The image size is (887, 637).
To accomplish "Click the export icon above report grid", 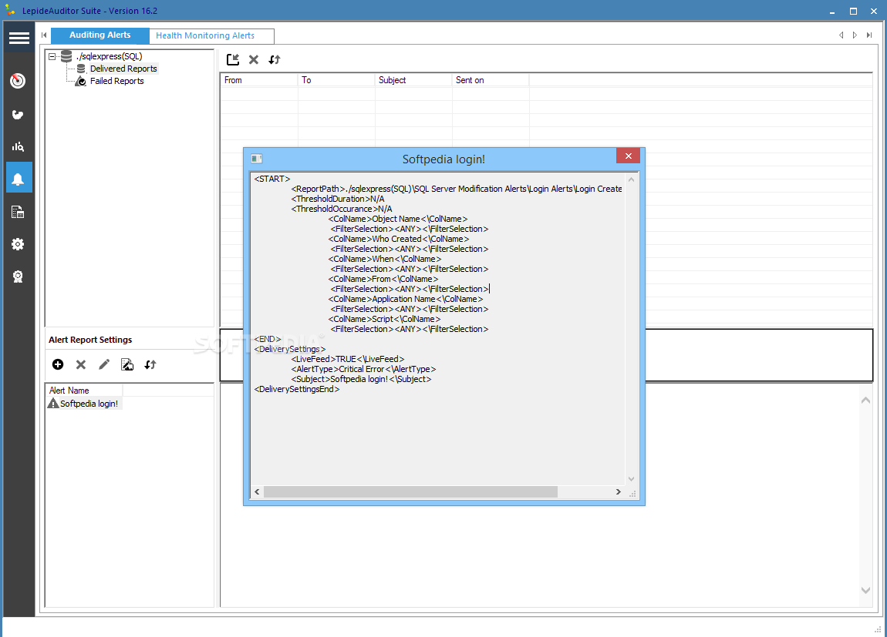I will pos(232,59).
